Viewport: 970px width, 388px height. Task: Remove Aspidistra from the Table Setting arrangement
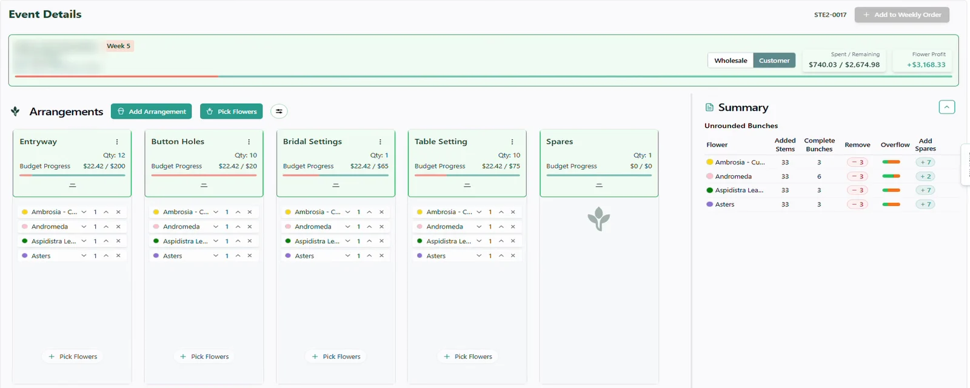point(513,241)
